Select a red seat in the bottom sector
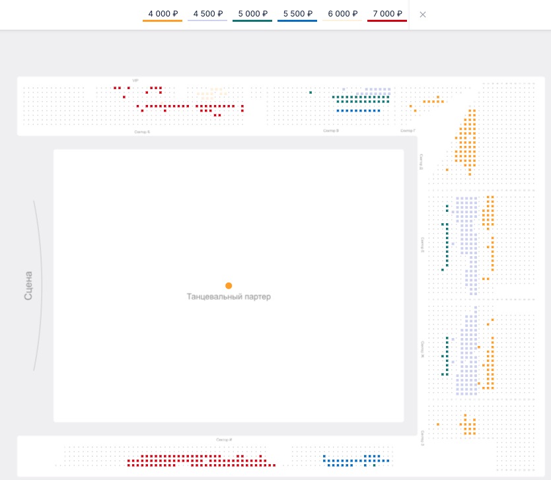551x480 pixels. pyautogui.click(x=198, y=461)
